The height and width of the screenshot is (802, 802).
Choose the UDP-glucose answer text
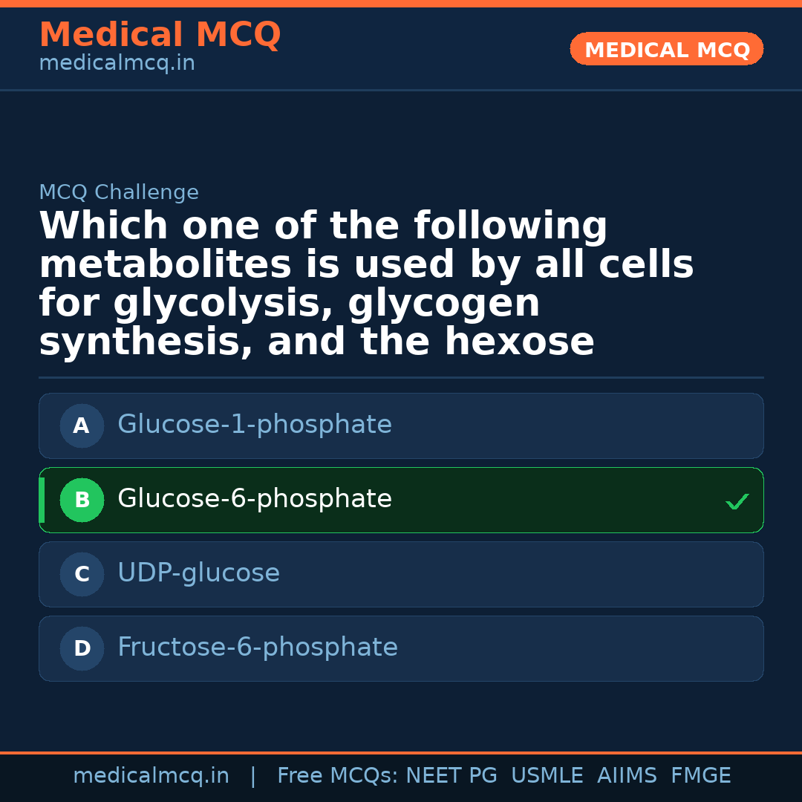pos(198,573)
